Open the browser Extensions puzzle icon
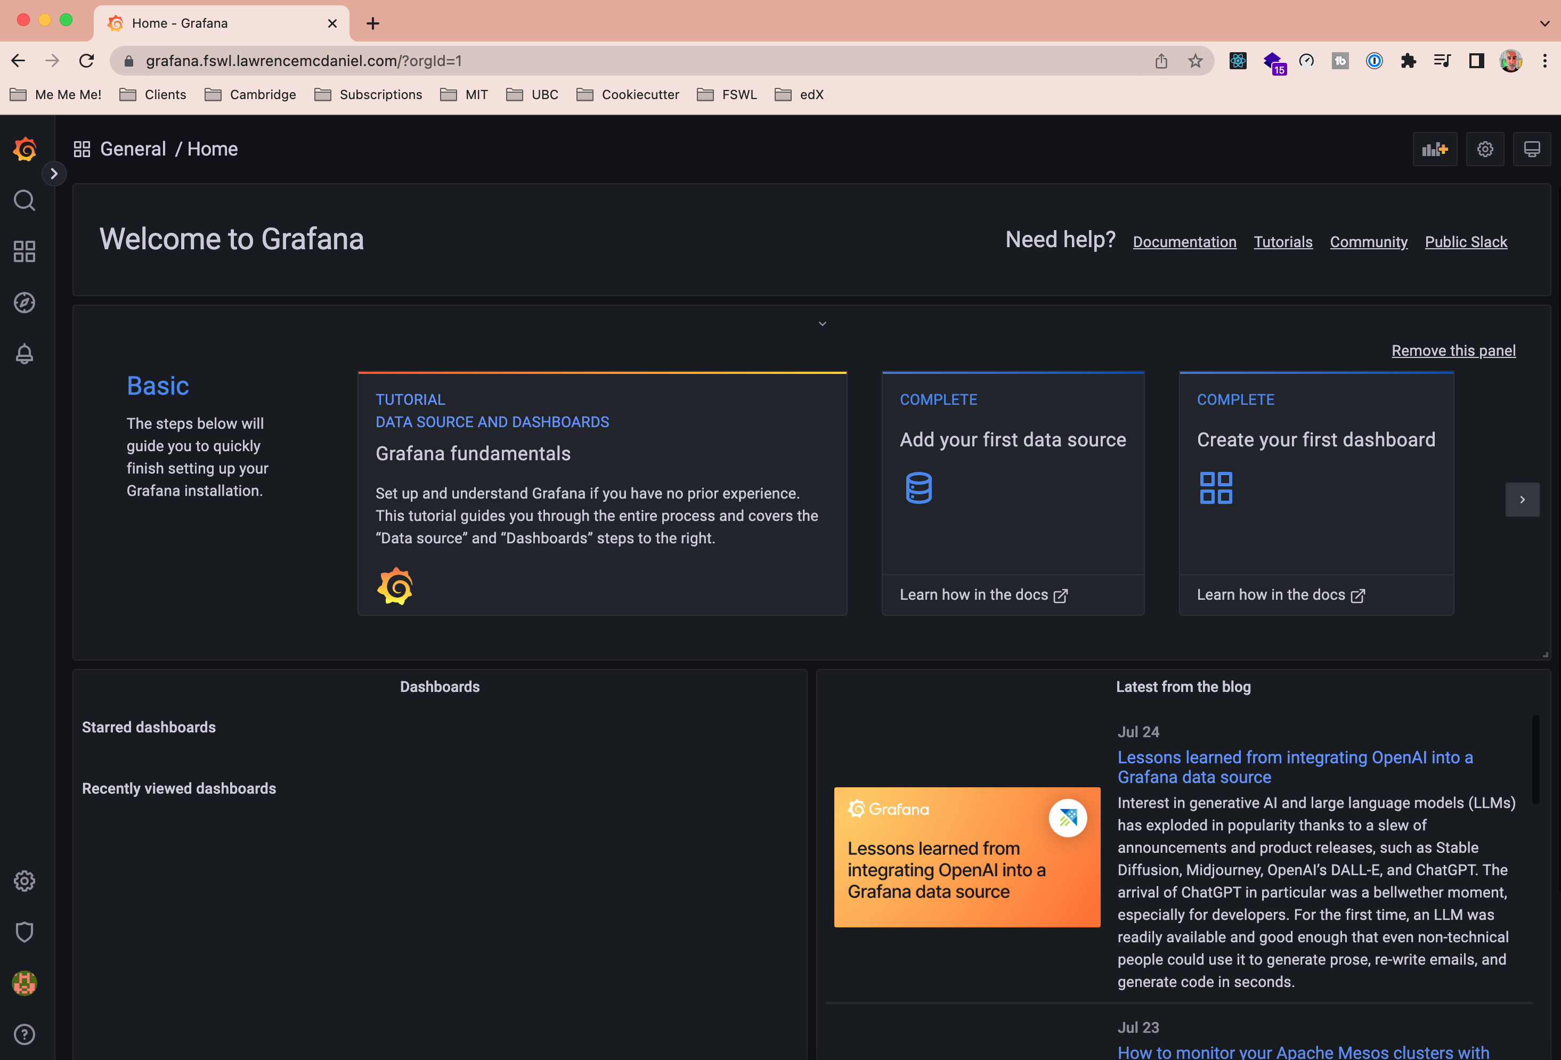 tap(1409, 61)
